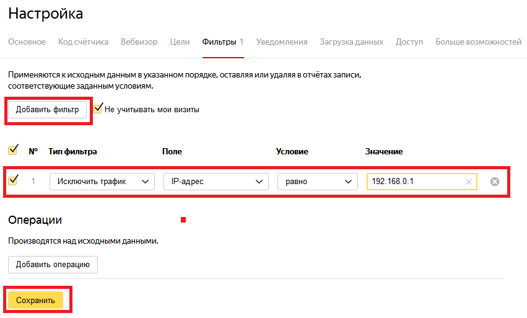Open the 'Исключить трафик' filter type dropdown

coord(102,182)
